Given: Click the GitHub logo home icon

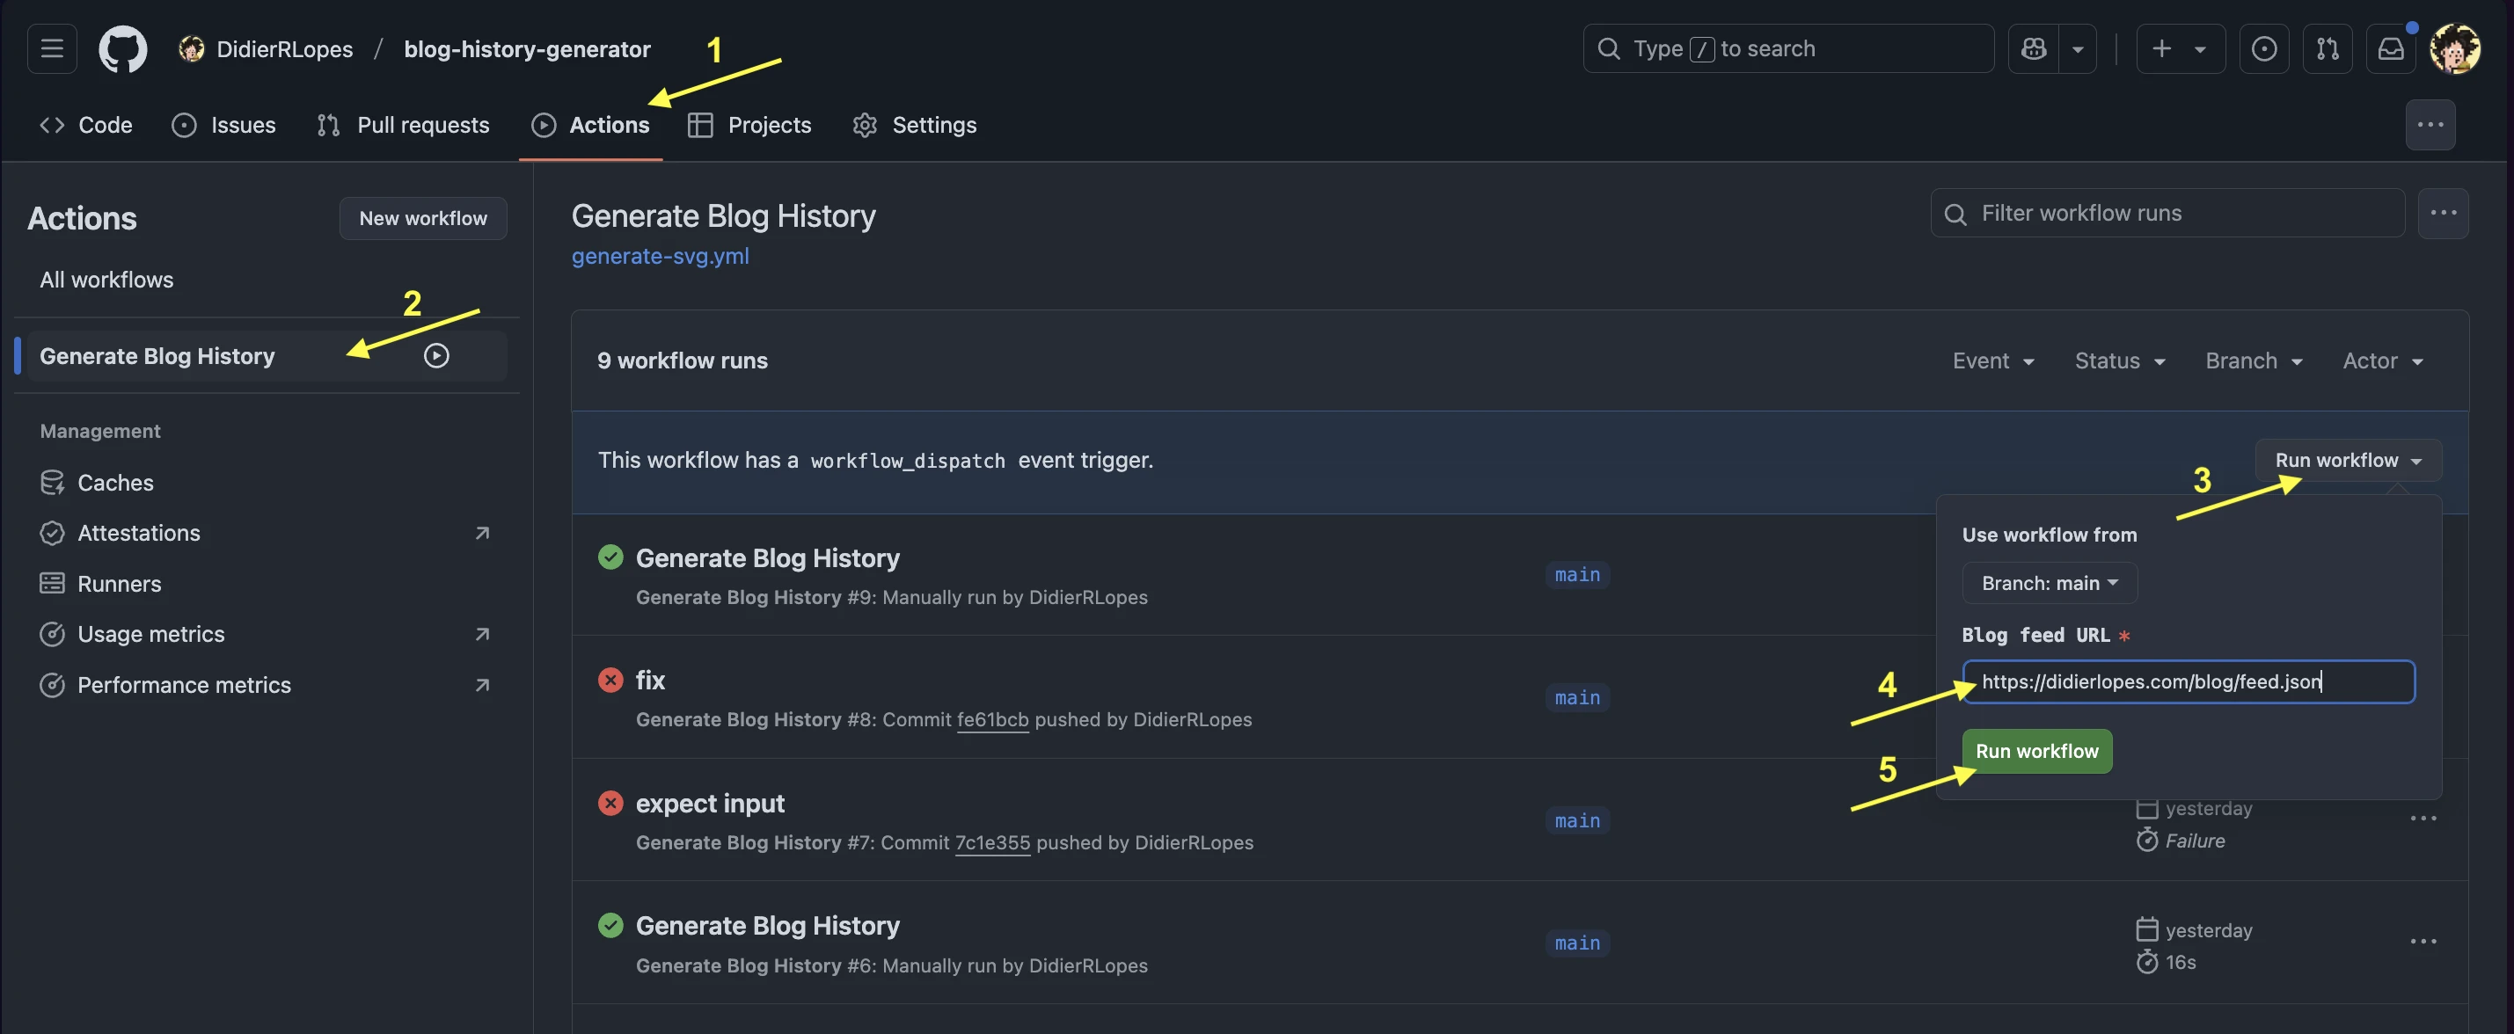Looking at the screenshot, I should coord(122,47).
